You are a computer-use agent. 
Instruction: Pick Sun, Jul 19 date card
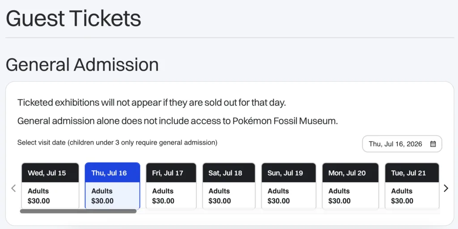click(x=288, y=186)
